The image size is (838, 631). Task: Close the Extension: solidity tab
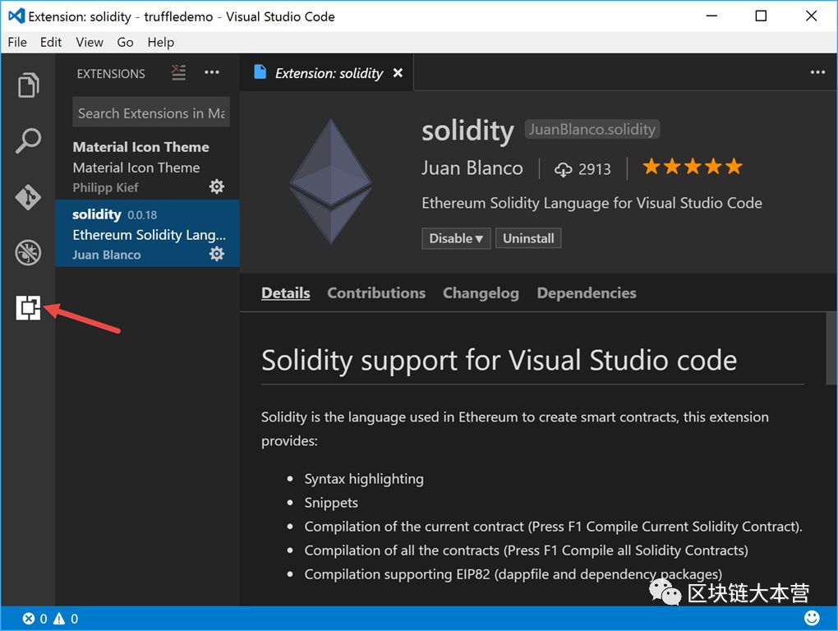[398, 73]
